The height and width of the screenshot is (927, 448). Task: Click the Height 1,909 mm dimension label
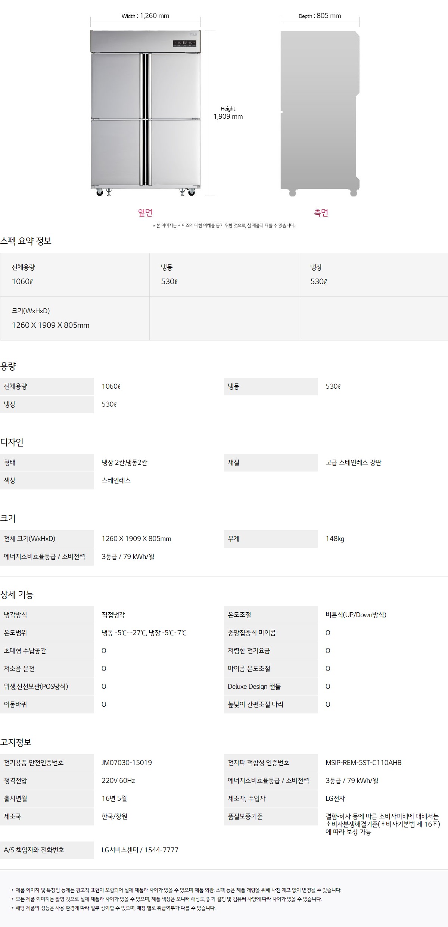click(x=228, y=113)
